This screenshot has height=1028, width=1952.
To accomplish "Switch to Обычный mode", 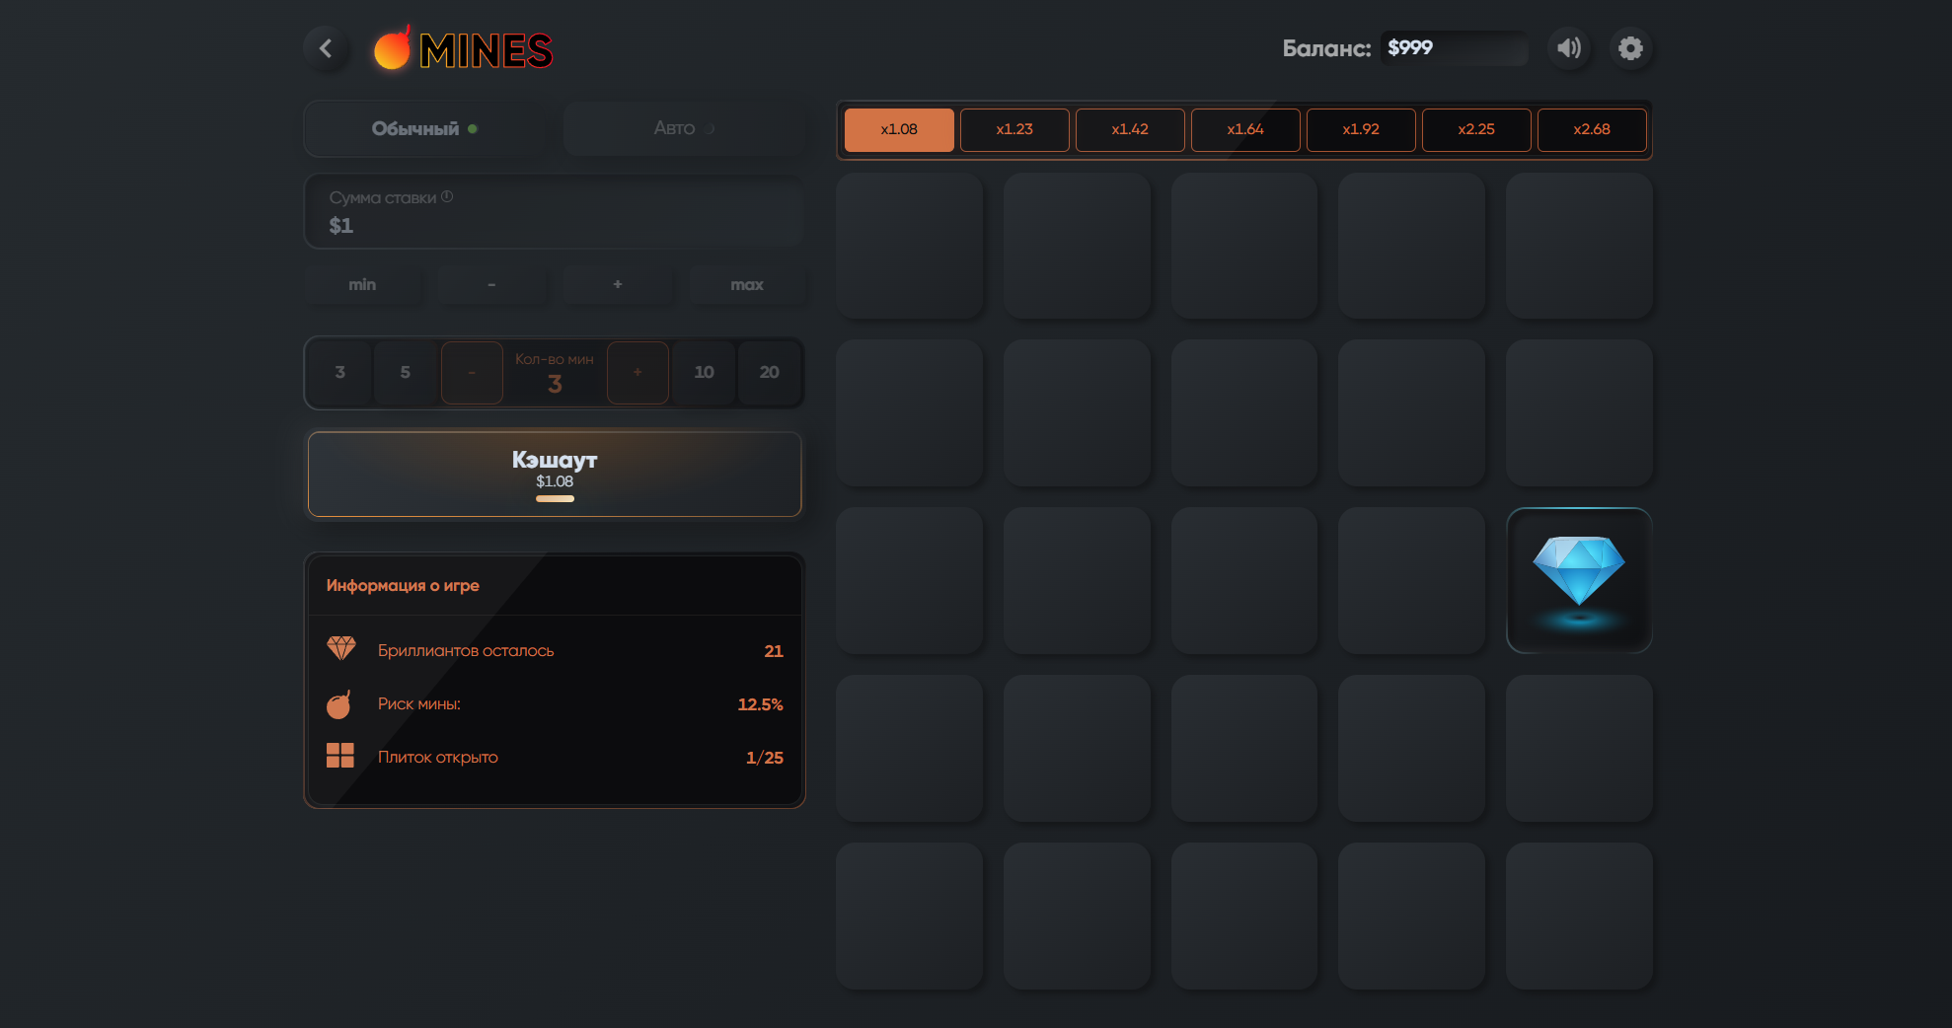I will tap(424, 128).
